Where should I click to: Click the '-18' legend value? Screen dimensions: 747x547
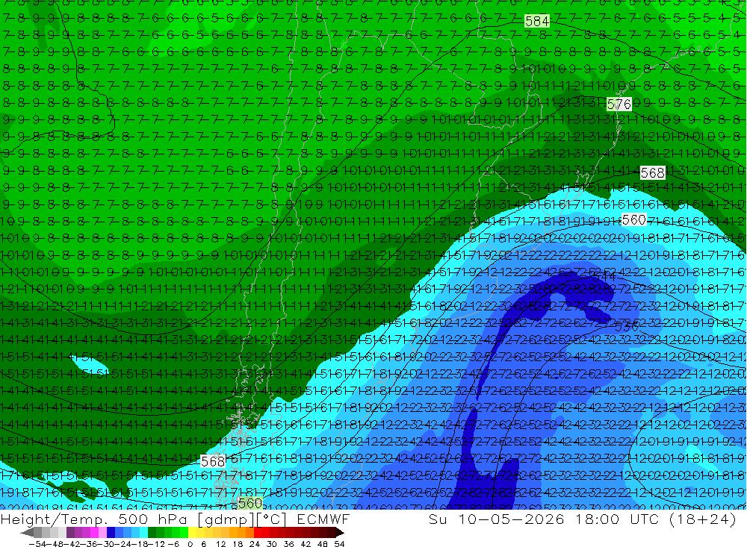pos(140,544)
